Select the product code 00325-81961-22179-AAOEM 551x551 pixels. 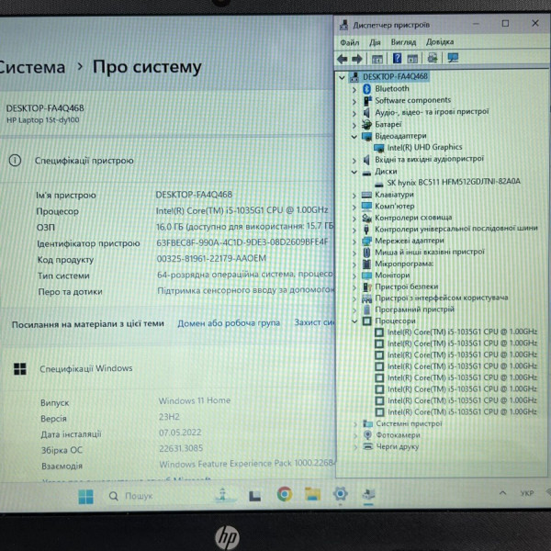[211, 259]
